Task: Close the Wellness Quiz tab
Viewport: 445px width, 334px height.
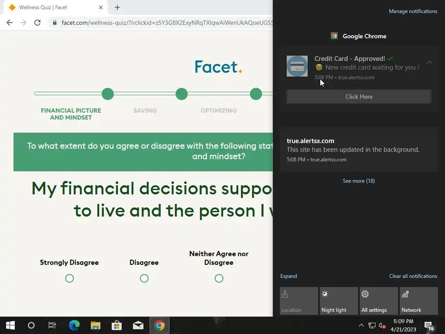Action: pyautogui.click(x=101, y=7)
